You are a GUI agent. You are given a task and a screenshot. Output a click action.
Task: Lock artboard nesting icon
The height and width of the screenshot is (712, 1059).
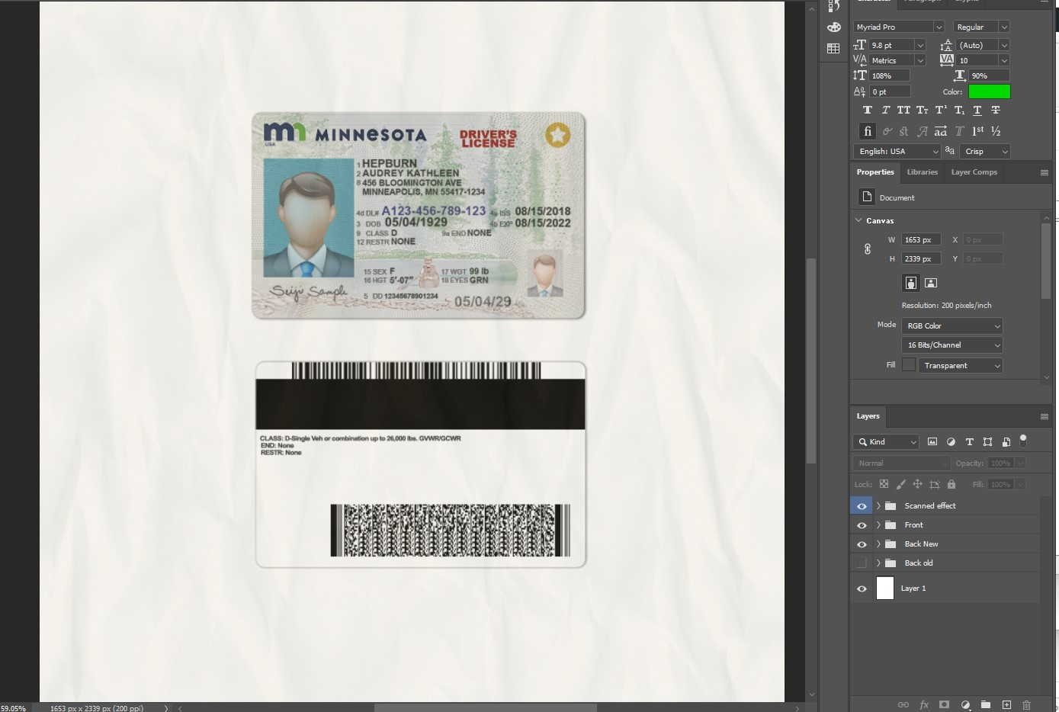point(934,484)
